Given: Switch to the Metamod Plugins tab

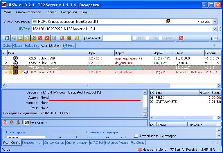Looking at the screenshot, I should pos(117,143).
